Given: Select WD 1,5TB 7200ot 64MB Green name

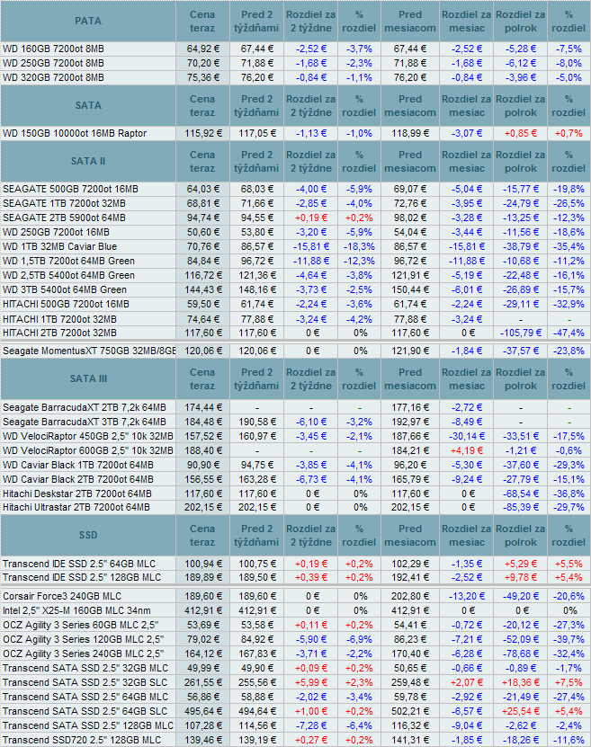Looking at the screenshot, I should [x=68, y=261].
